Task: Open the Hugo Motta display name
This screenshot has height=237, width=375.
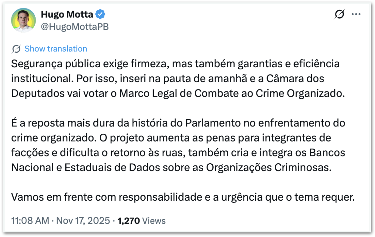Action: pos(67,14)
